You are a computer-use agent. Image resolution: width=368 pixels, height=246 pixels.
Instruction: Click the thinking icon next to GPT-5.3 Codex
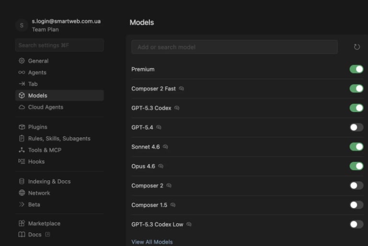177,108
